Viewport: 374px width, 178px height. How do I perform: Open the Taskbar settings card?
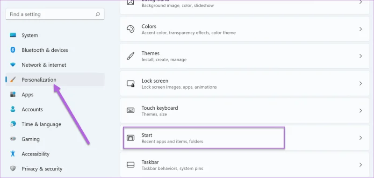(x=245, y=164)
